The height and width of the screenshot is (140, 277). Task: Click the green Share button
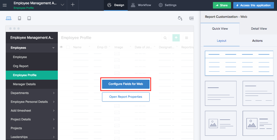click(x=222, y=5)
